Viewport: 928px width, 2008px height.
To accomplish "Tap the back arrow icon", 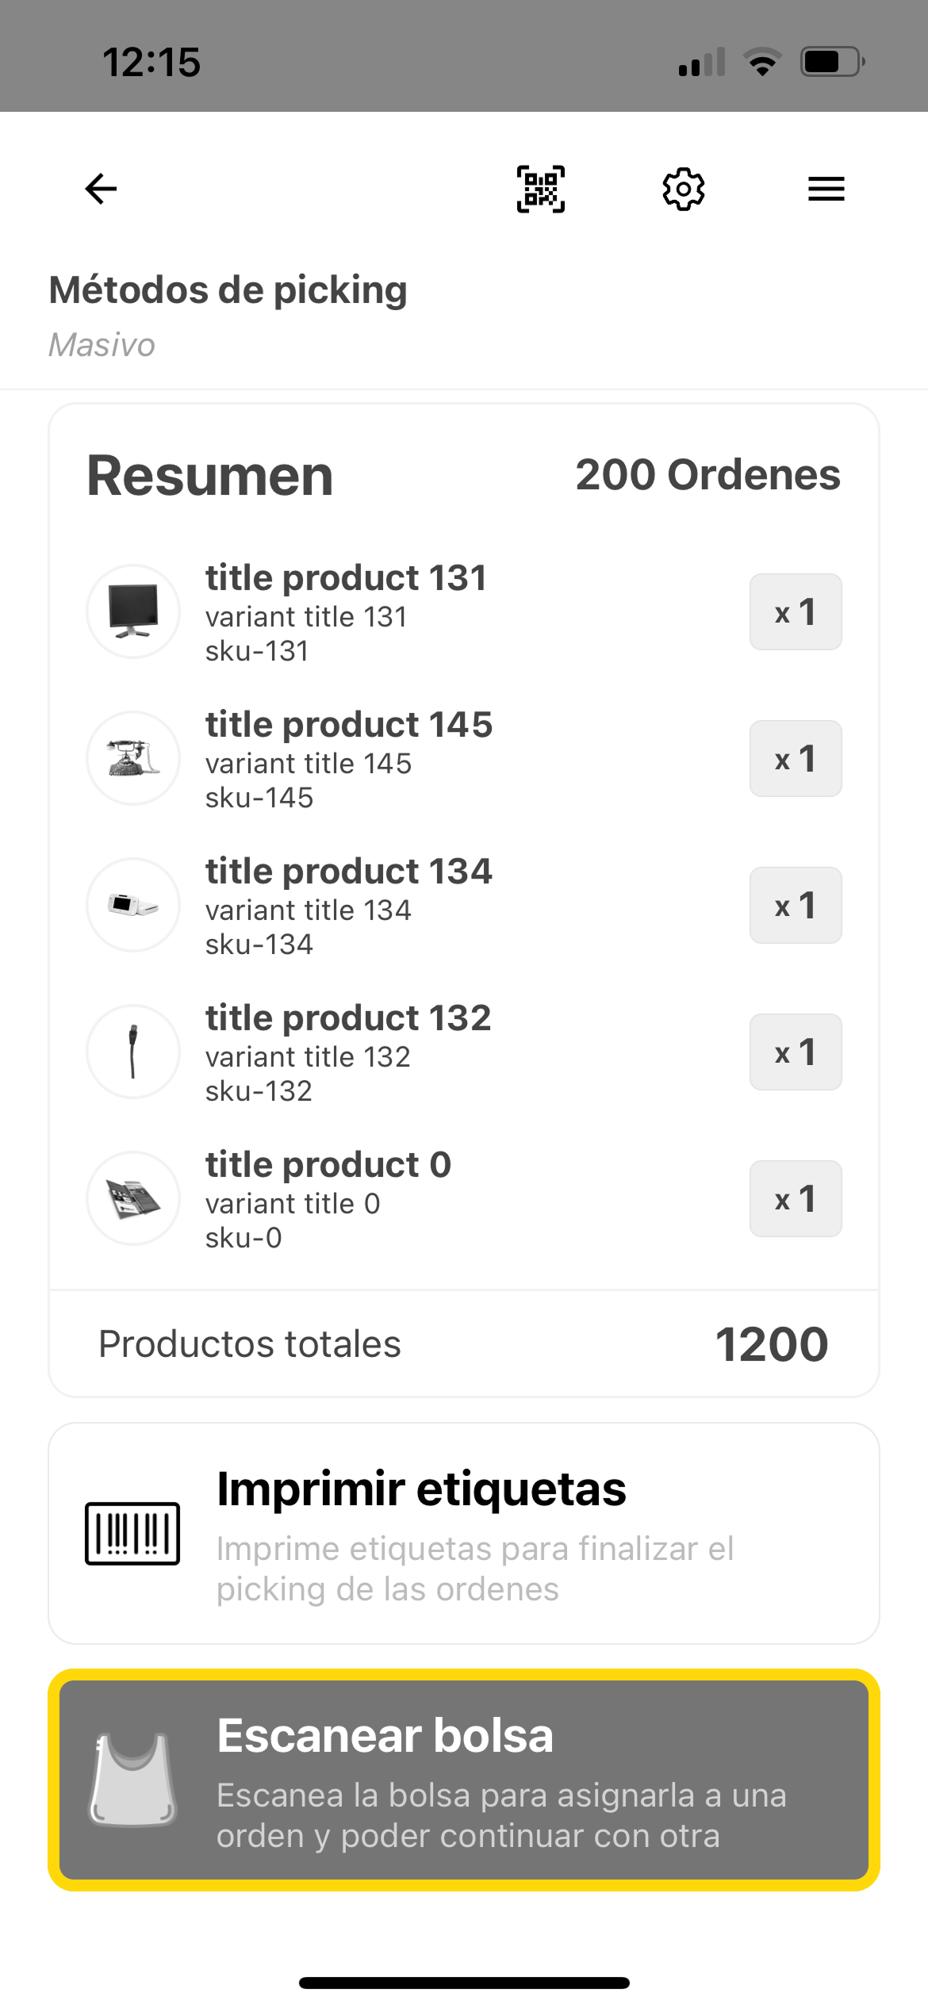I will (101, 189).
